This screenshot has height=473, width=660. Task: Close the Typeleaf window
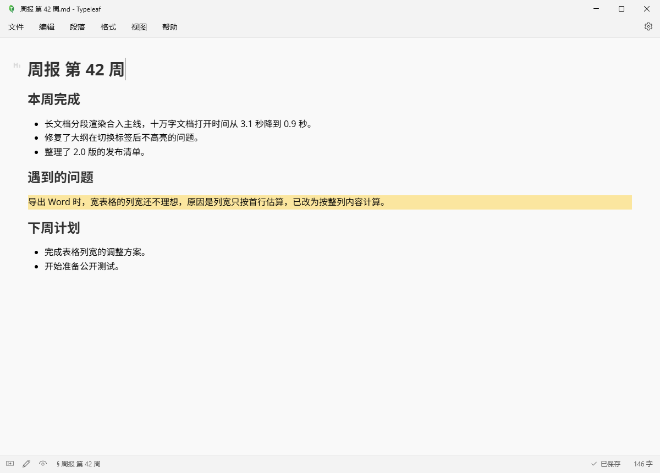(647, 9)
